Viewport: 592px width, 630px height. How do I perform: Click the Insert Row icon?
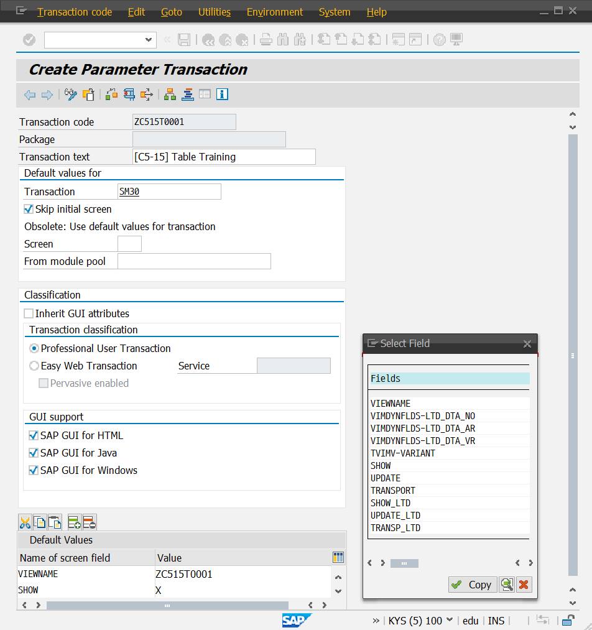(x=74, y=522)
